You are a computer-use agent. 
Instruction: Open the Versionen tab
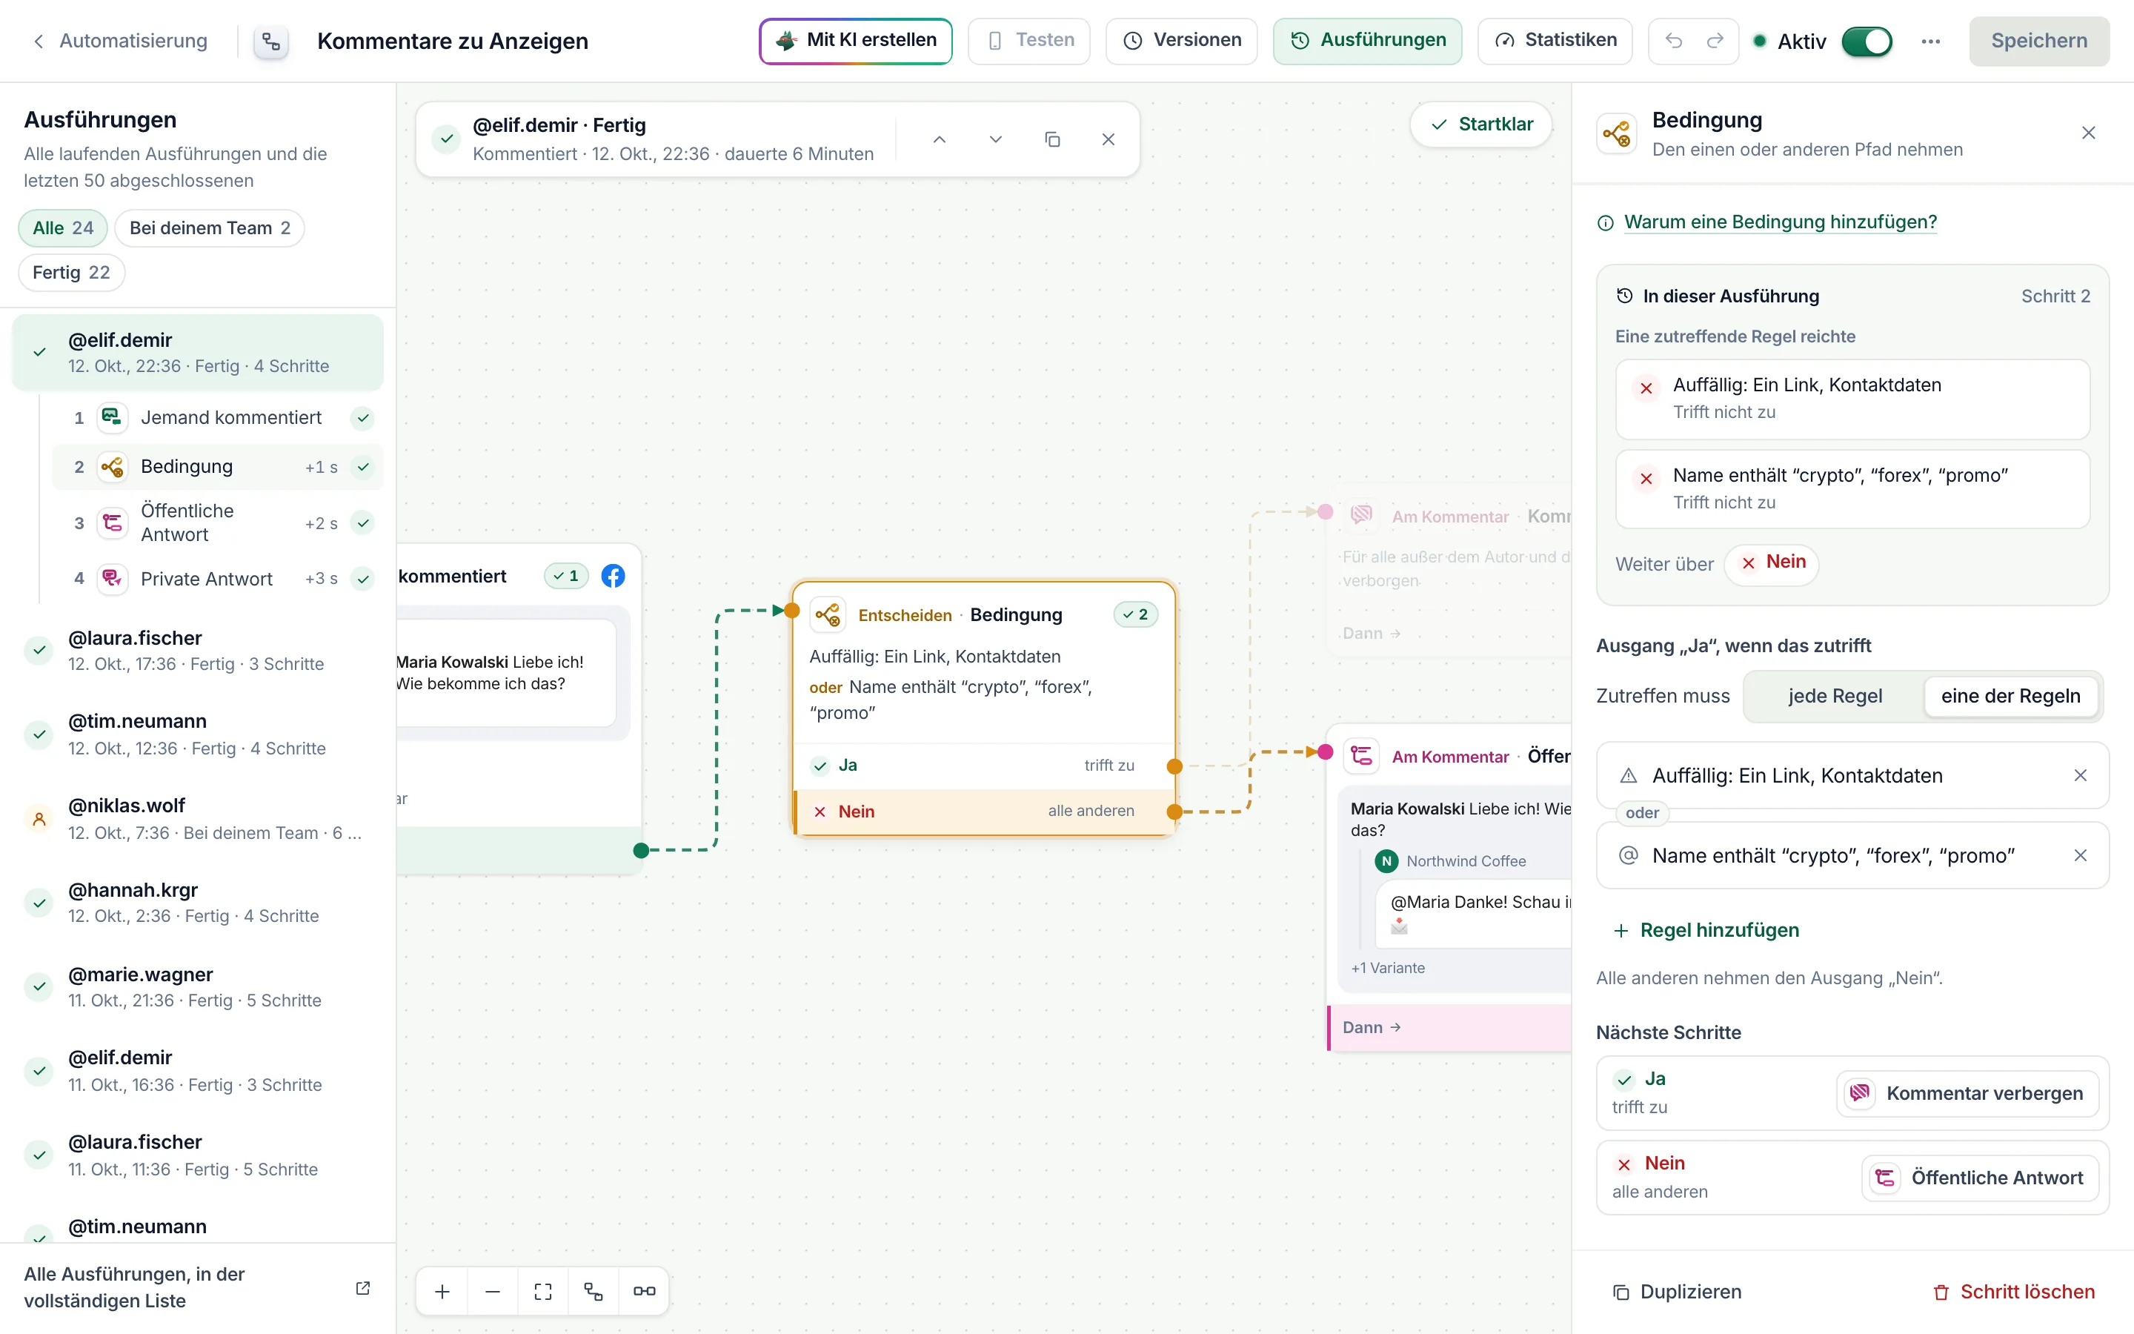(1182, 41)
